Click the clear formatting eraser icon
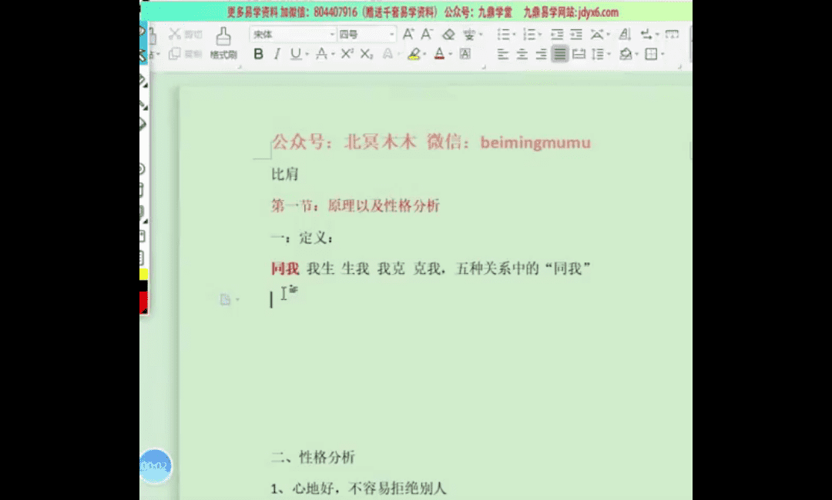 448,34
